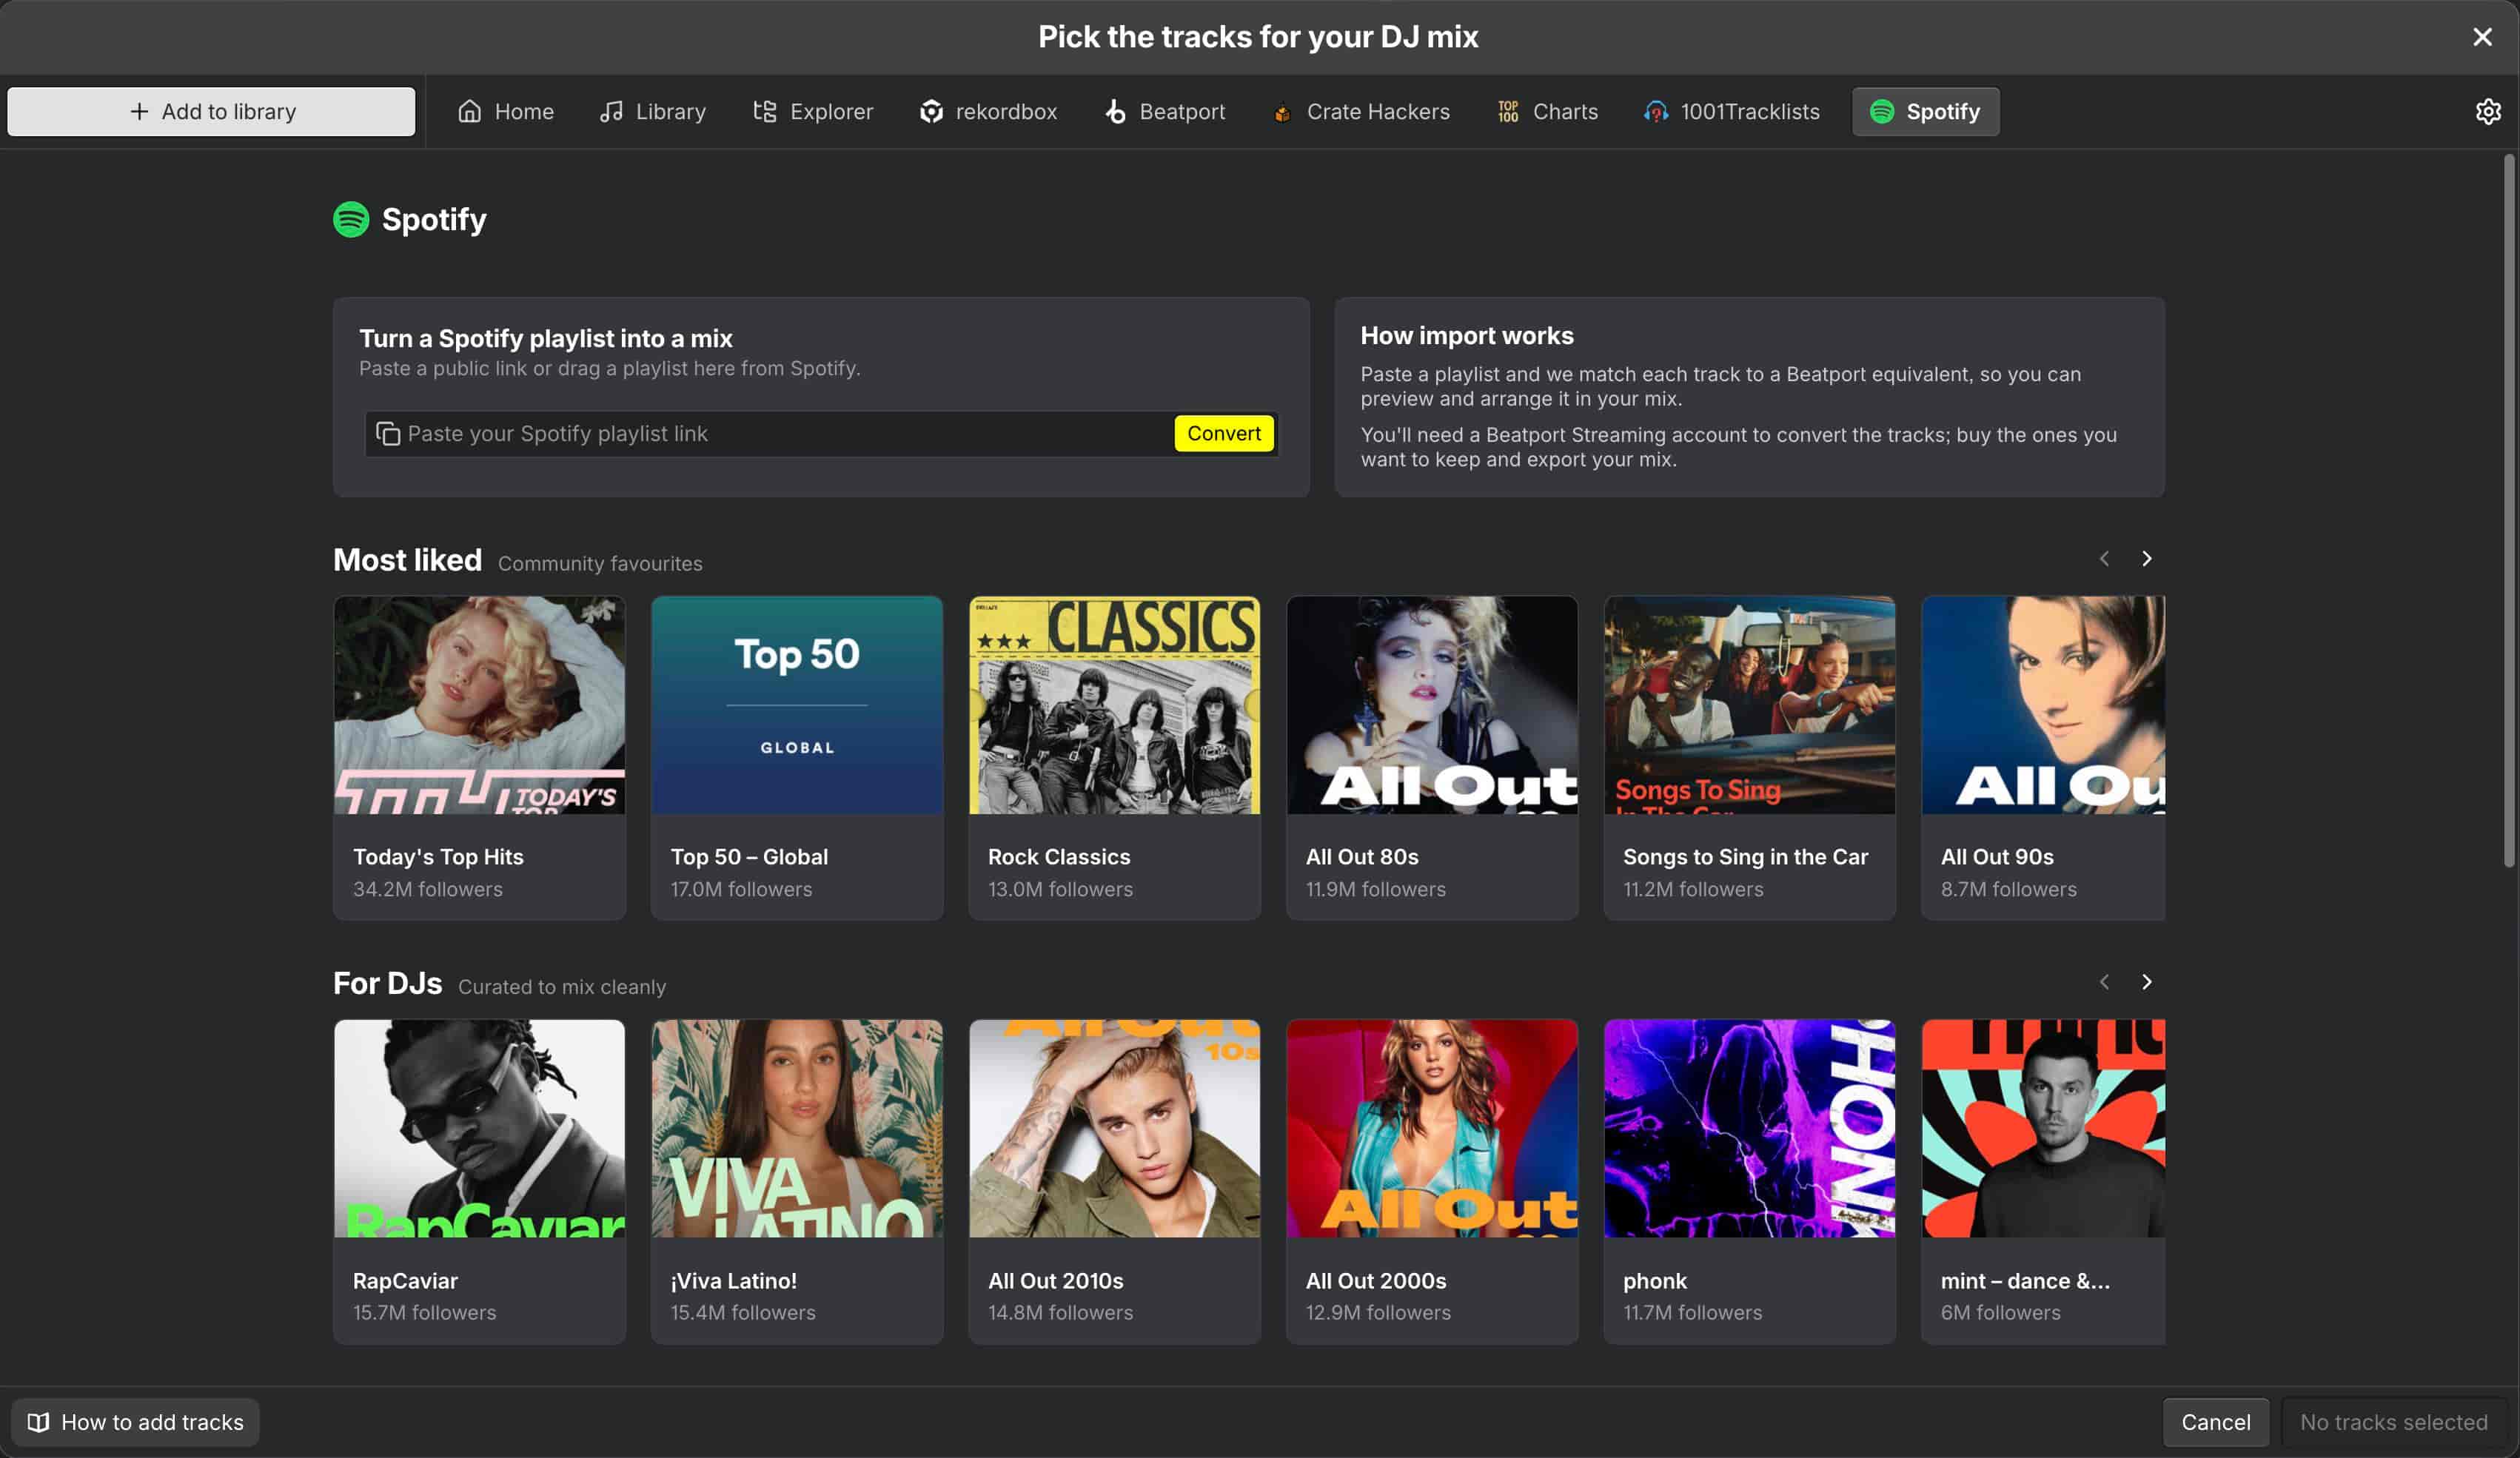2520x1458 pixels.
Task: Open All Out 80s playlist
Action: 1432,758
